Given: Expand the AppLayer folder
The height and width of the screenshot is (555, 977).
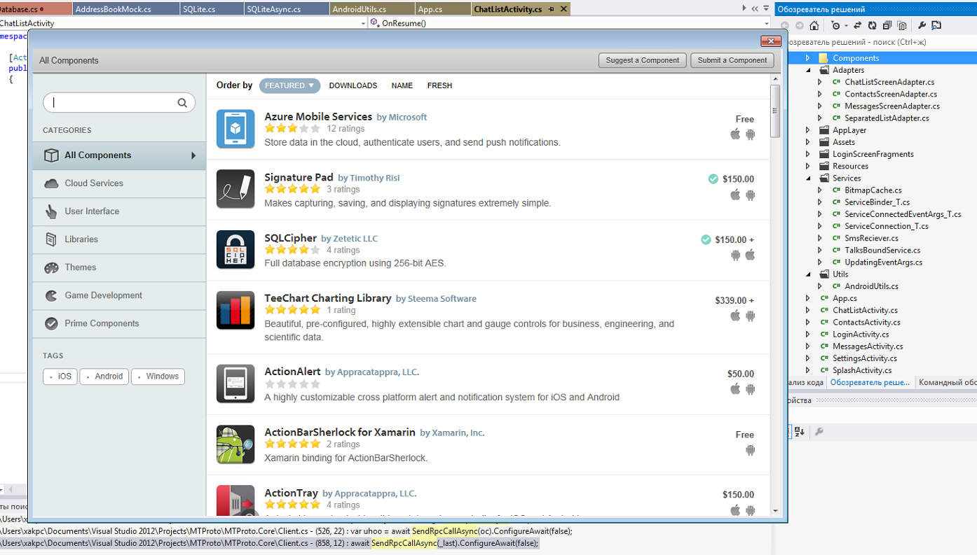Looking at the screenshot, I should pos(807,130).
